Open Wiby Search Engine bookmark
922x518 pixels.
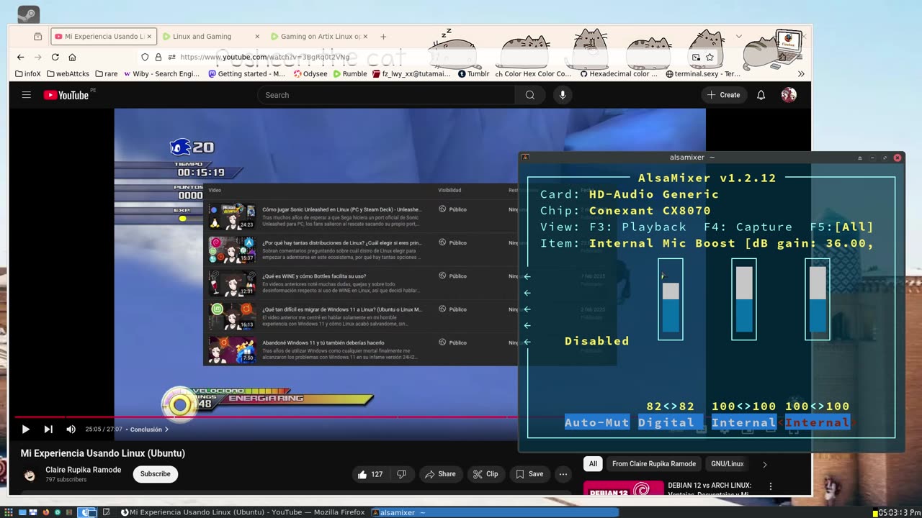tap(161, 73)
